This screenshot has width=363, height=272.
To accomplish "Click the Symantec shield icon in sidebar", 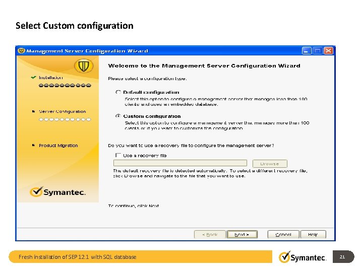I will [84, 65].
